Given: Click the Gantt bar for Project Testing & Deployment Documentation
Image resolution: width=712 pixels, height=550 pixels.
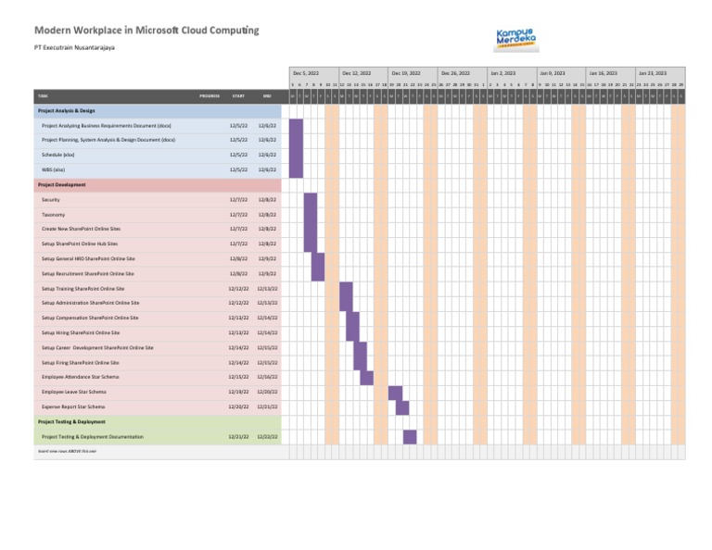Looking at the screenshot, I should pyautogui.click(x=410, y=436).
